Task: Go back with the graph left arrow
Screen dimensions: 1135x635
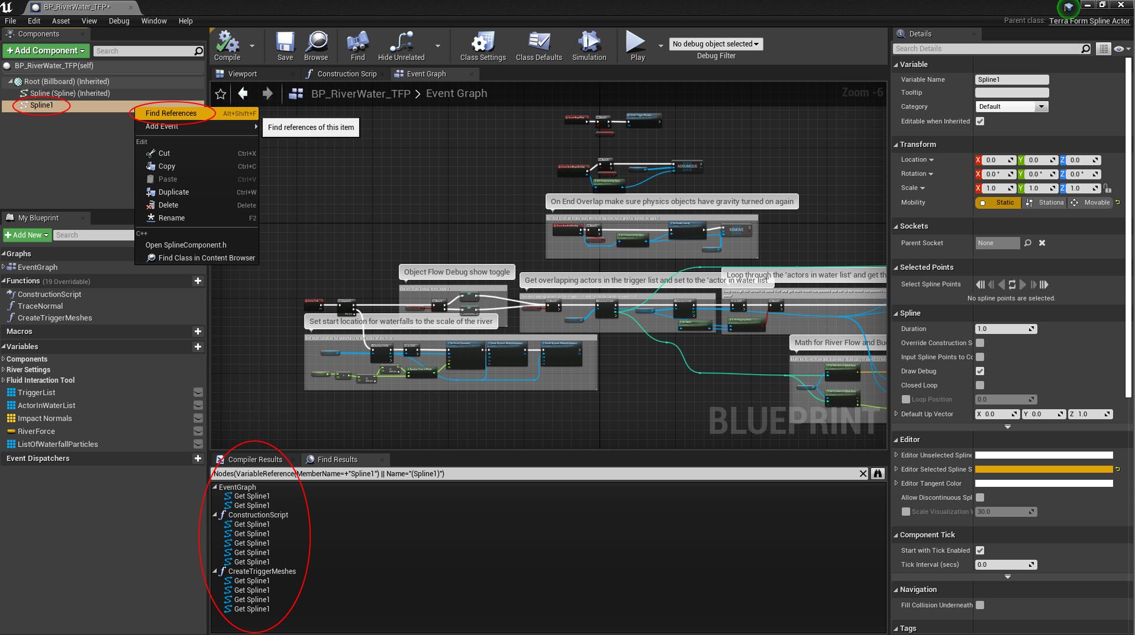Action: (243, 93)
